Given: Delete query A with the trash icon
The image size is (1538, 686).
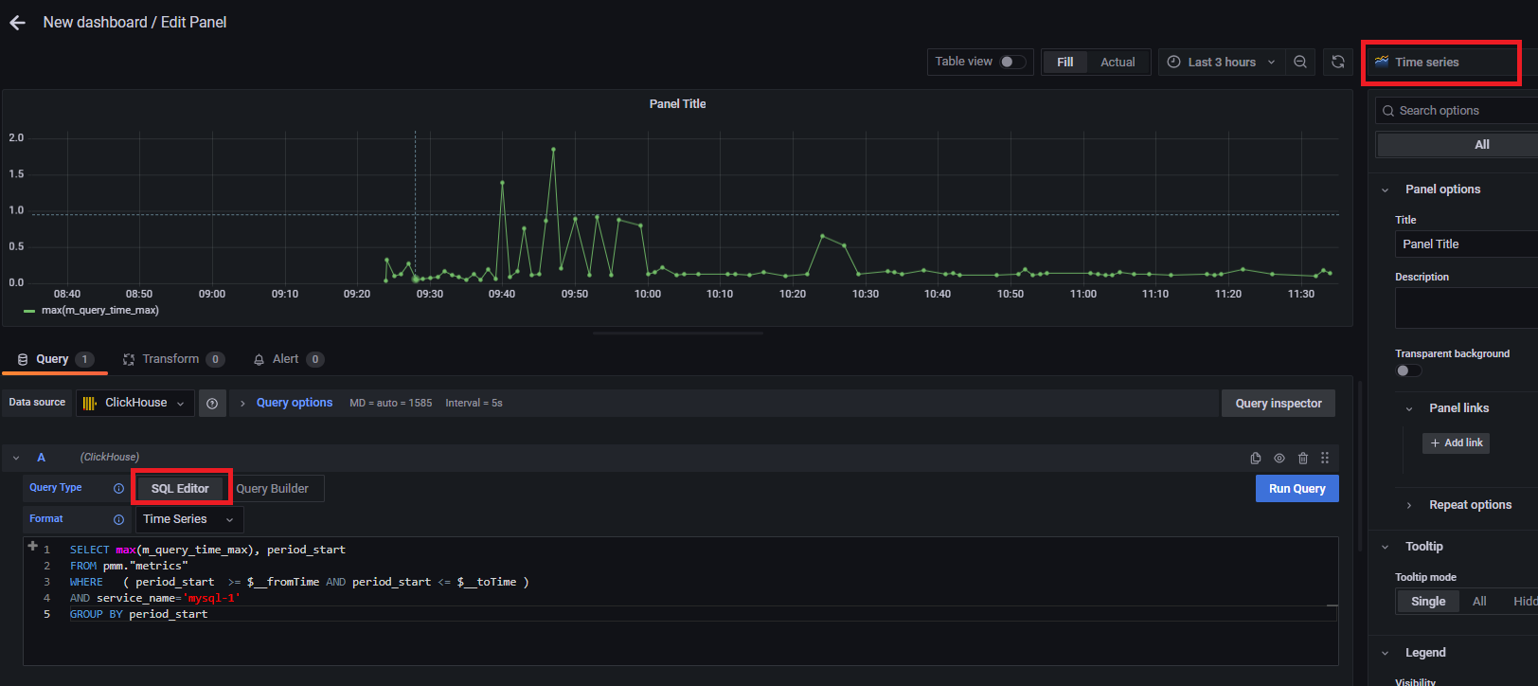Looking at the screenshot, I should pos(1303,458).
